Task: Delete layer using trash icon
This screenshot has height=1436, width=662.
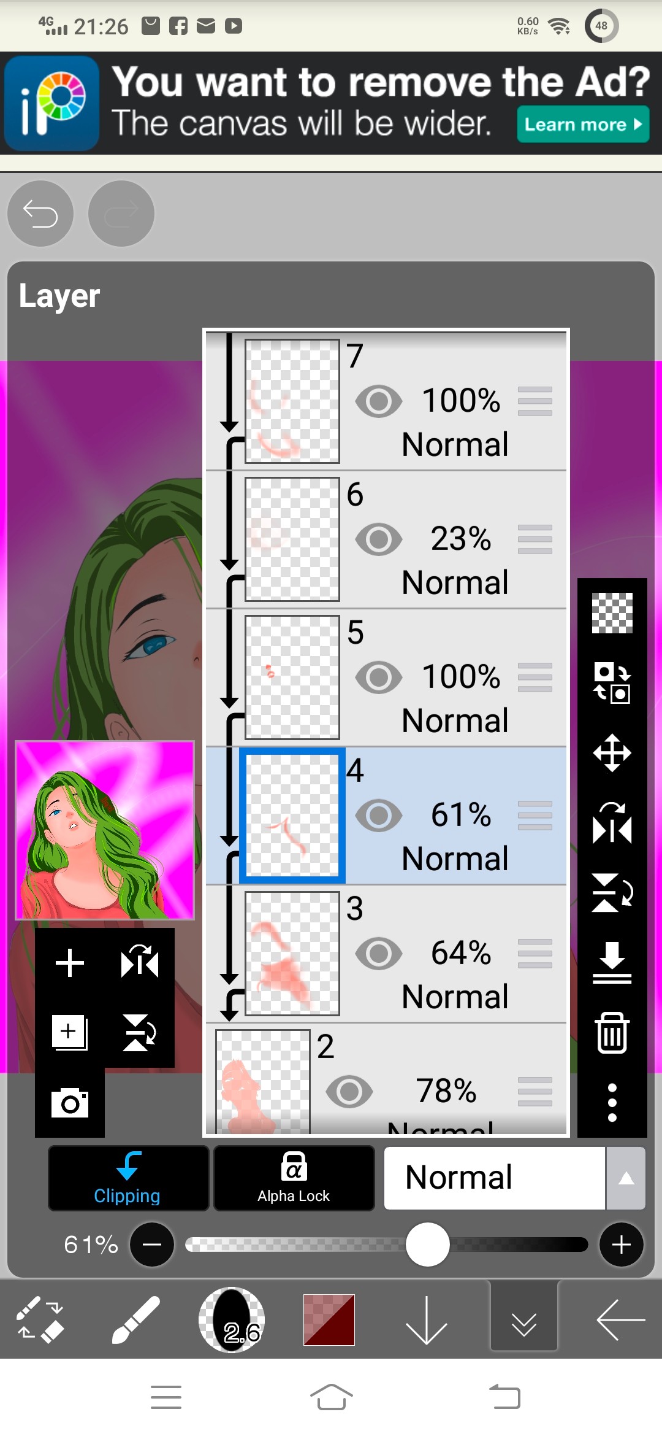Action: point(612,1033)
